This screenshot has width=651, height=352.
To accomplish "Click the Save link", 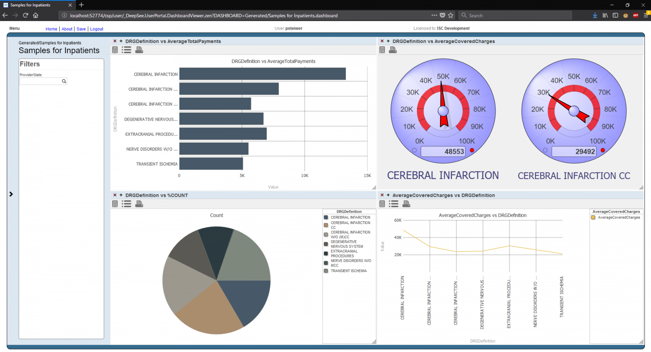I will click(81, 29).
